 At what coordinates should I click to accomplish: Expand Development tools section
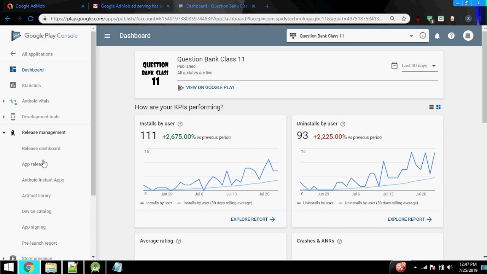pyautogui.click(x=4, y=117)
